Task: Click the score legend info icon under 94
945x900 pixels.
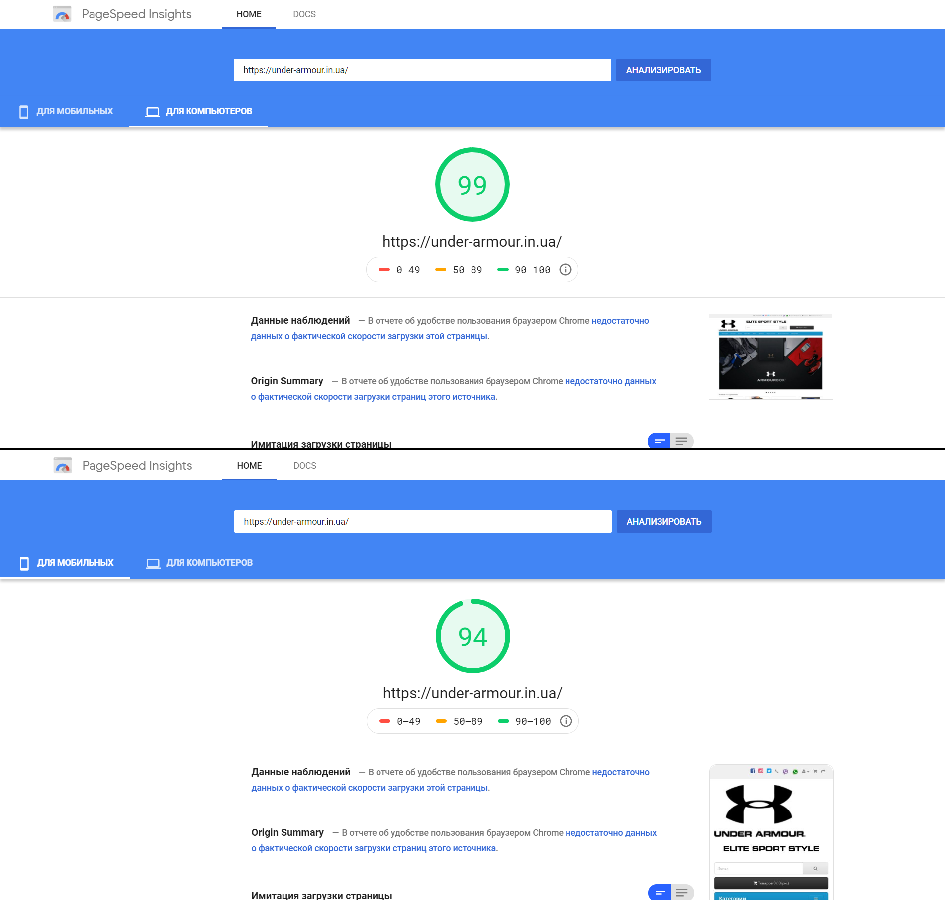Action: [x=566, y=721]
